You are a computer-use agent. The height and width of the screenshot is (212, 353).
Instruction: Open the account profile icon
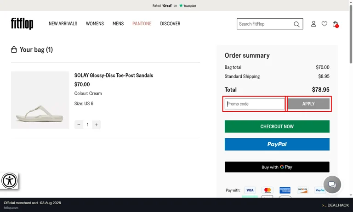pyautogui.click(x=313, y=24)
